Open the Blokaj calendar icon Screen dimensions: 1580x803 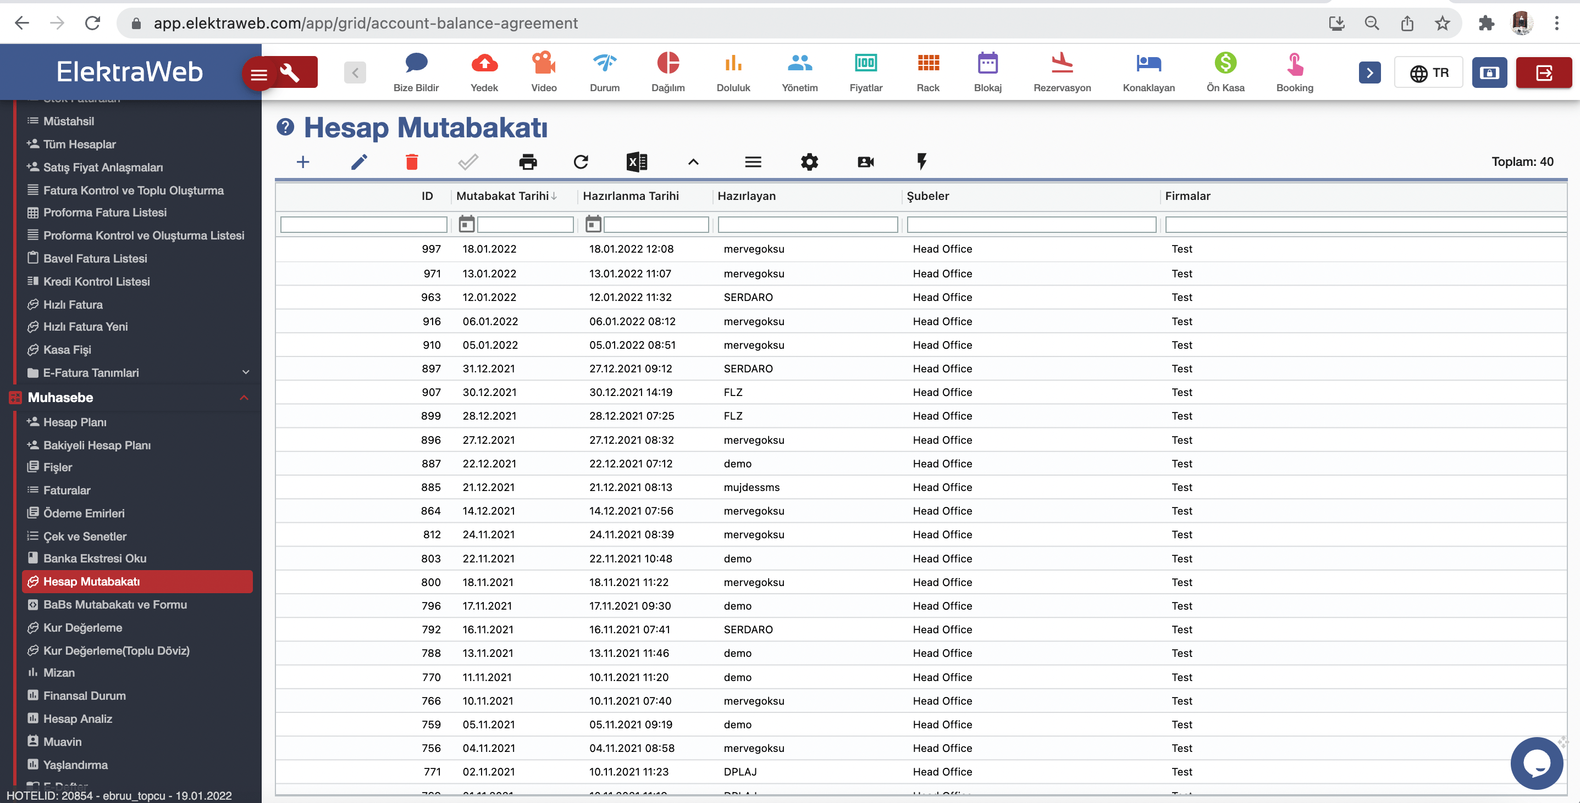(987, 63)
